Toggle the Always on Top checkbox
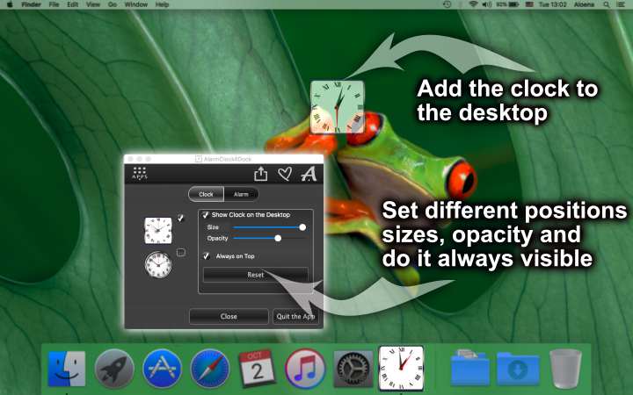The width and height of the screenshot is (633, 395). click(207, 256)
